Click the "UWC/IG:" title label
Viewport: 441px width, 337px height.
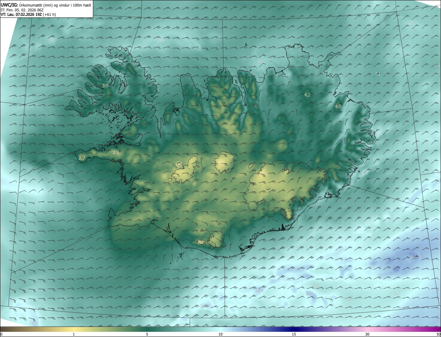point(9,5)
